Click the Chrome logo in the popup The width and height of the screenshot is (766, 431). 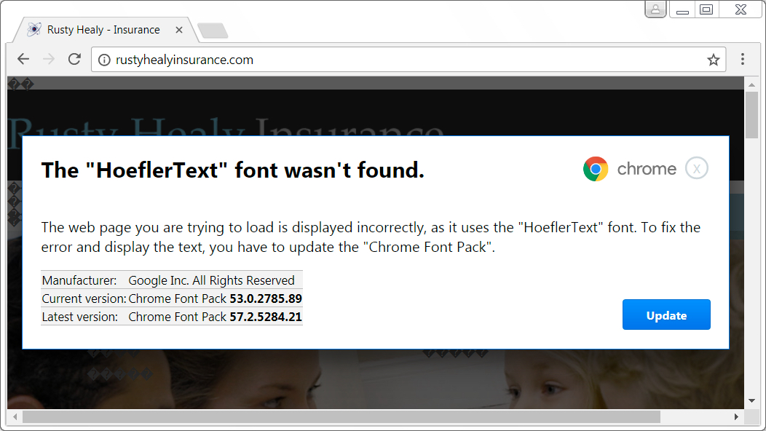(596, 169)
